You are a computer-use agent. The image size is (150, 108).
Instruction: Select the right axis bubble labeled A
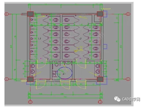tap(128, 79)
